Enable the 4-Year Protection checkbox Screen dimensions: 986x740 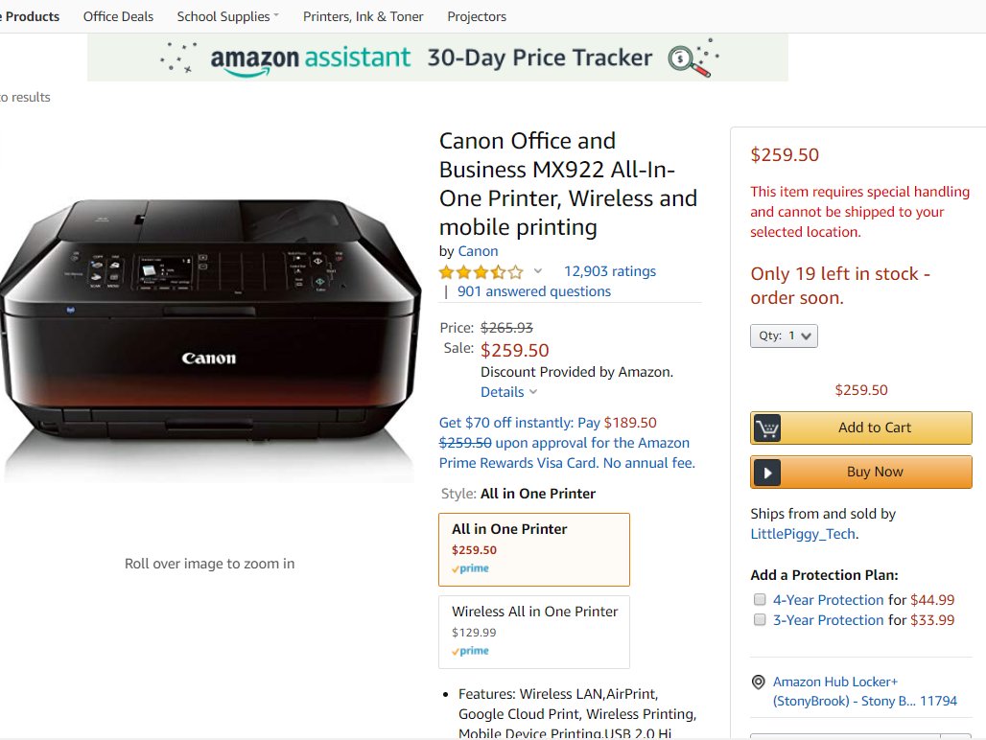[x=760, y=600]
